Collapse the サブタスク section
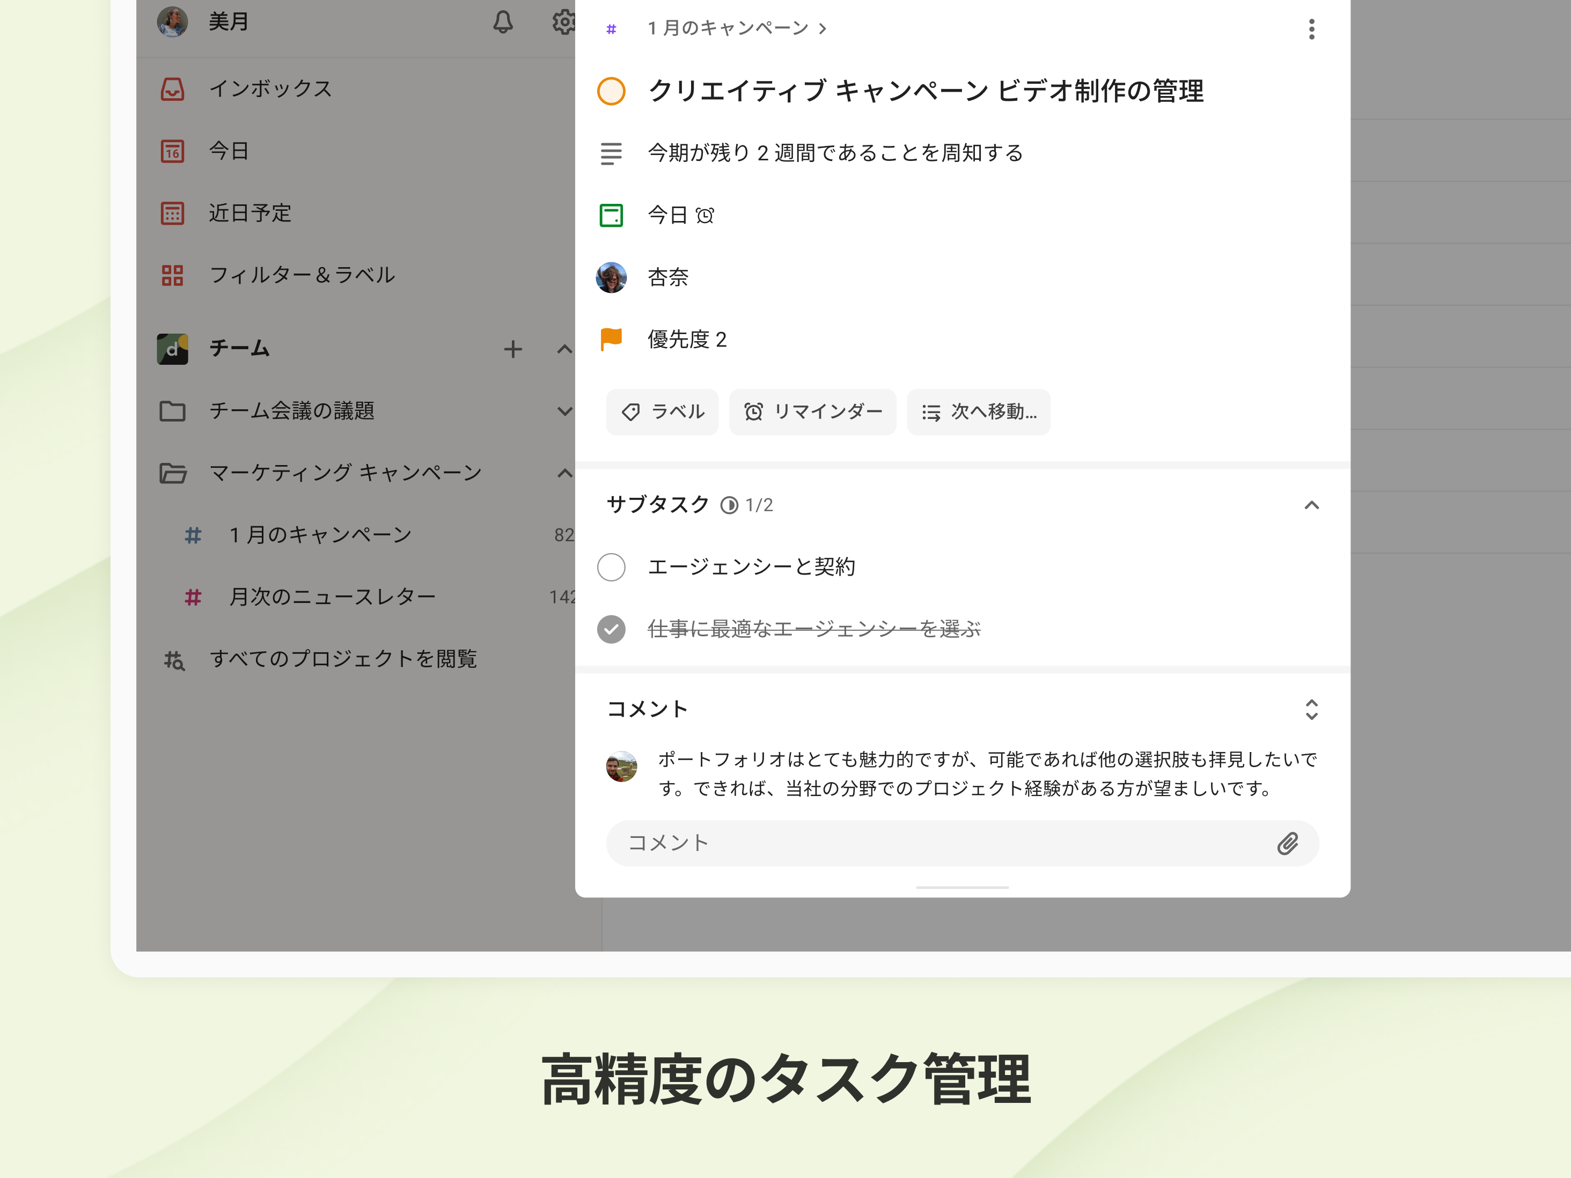Viewport: 1571px width, 1178px height. [1311, 505]
